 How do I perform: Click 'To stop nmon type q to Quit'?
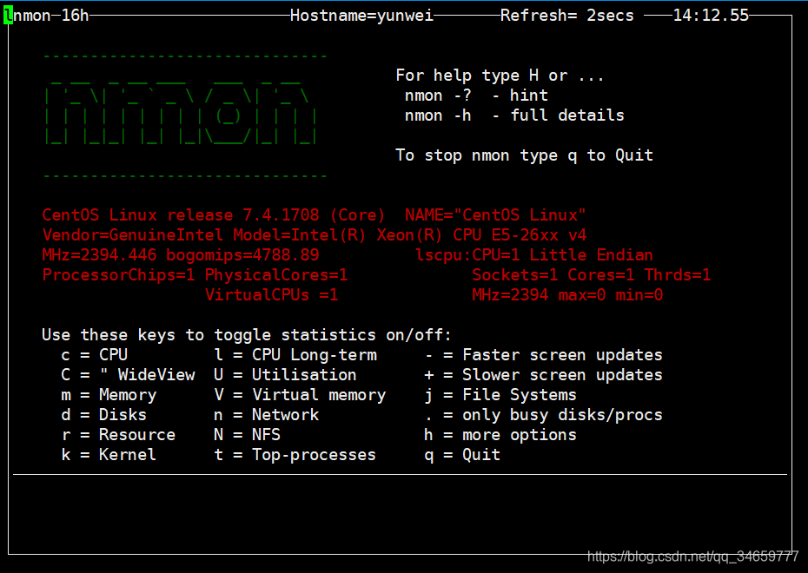pyautogui.click(x=524, y=155)
